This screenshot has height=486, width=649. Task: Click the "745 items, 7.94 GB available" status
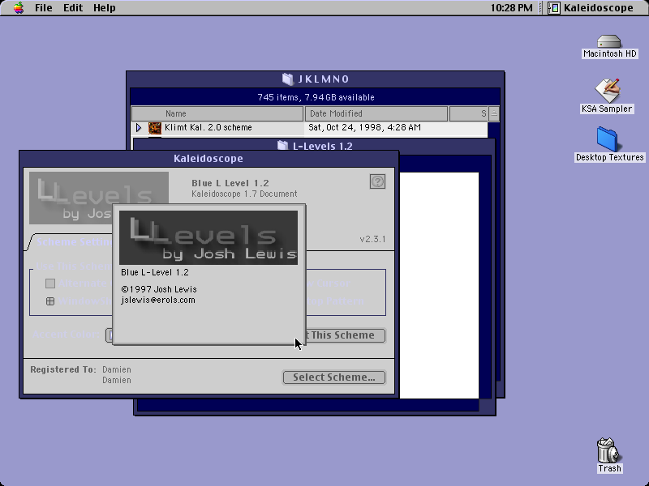point(316,97)
